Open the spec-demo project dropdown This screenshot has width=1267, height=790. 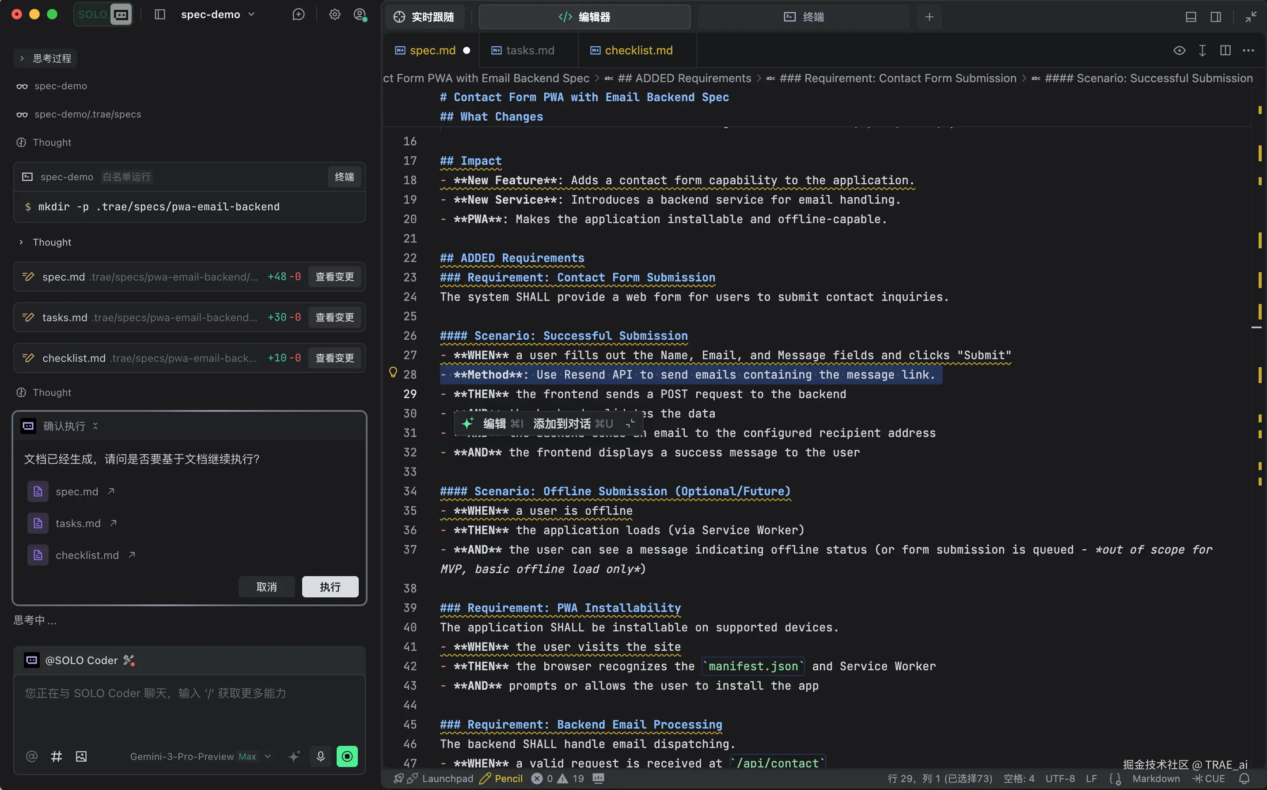[218, 15]
